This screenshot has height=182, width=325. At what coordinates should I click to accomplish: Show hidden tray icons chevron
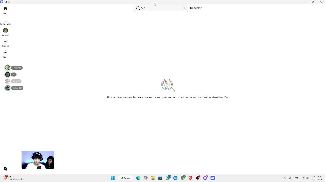[x=285, y=178]
